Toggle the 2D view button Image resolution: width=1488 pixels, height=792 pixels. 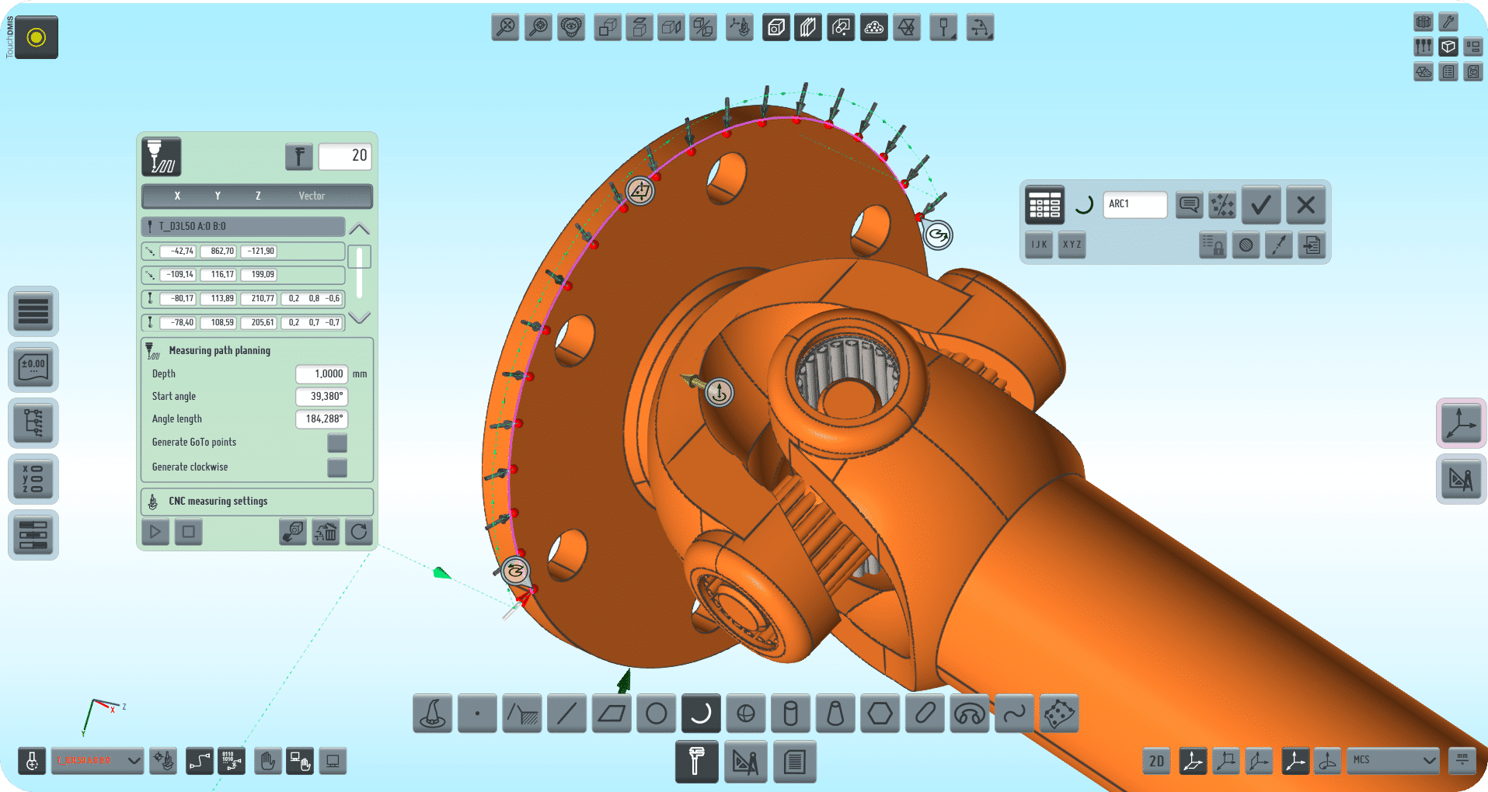[x=1157, y=761]
